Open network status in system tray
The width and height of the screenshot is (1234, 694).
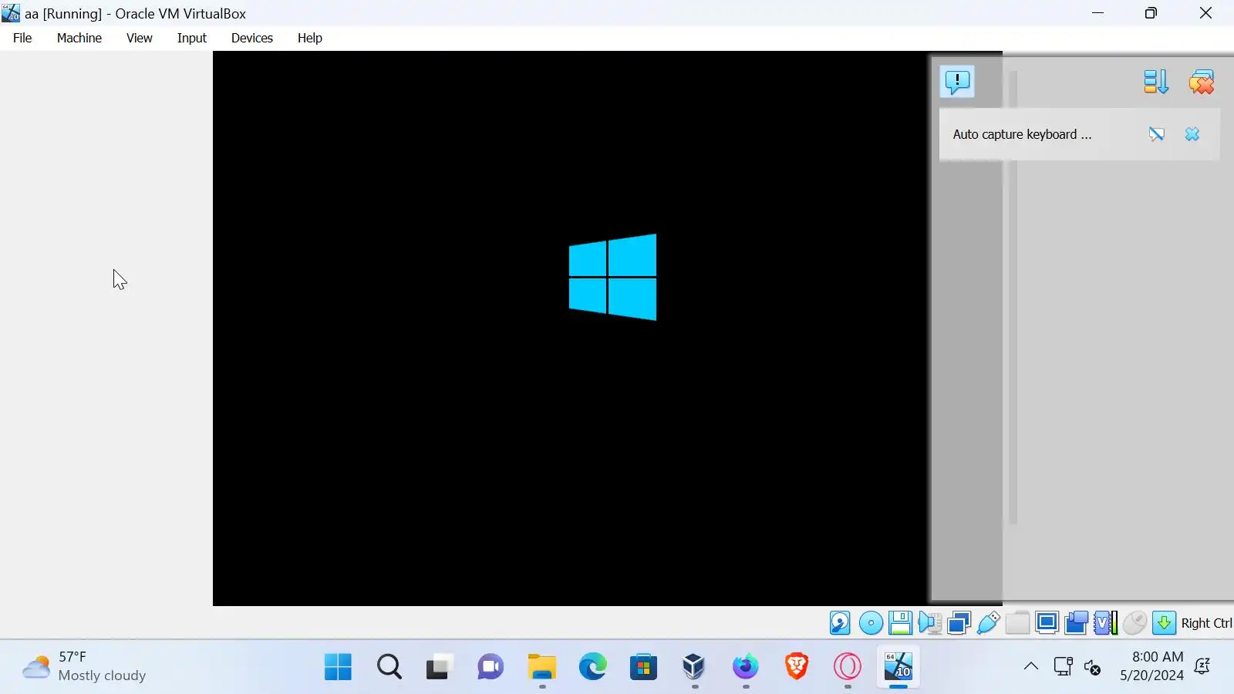pyautogui.click(x=1064, y=666)
